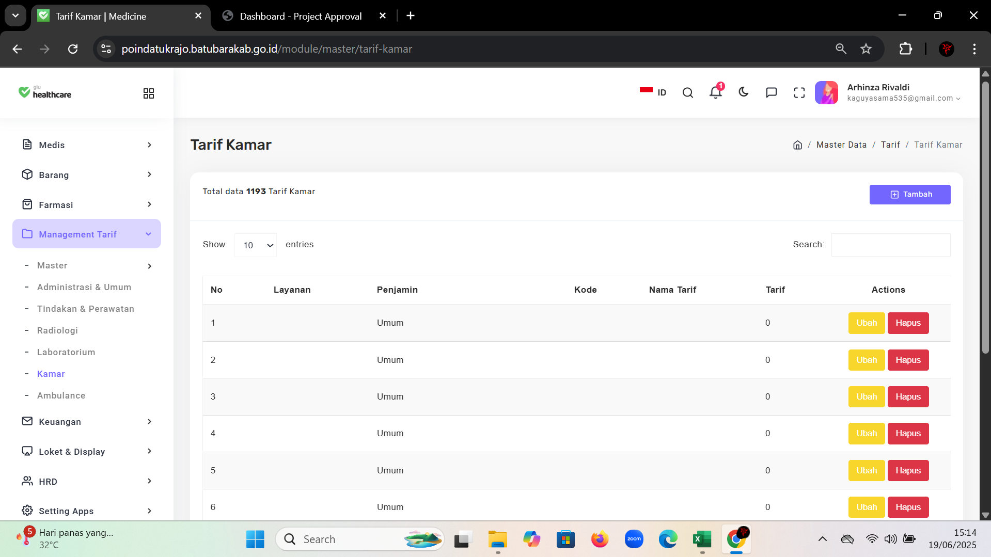The width and height of the screenshot is (991, 557).
Task: Expand the Medis menu
Action: click(87, 145)
